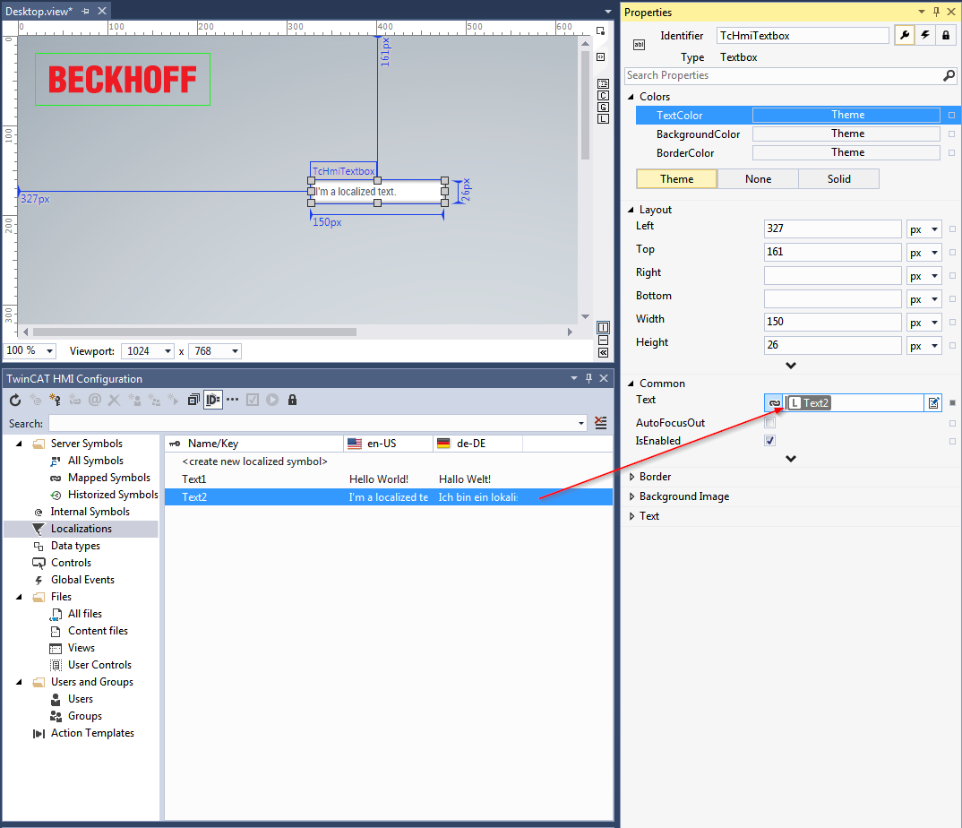This screenshot has width=962, height=828.
Task: Open the zoom percentage dropdown
Action: [49, 351]
